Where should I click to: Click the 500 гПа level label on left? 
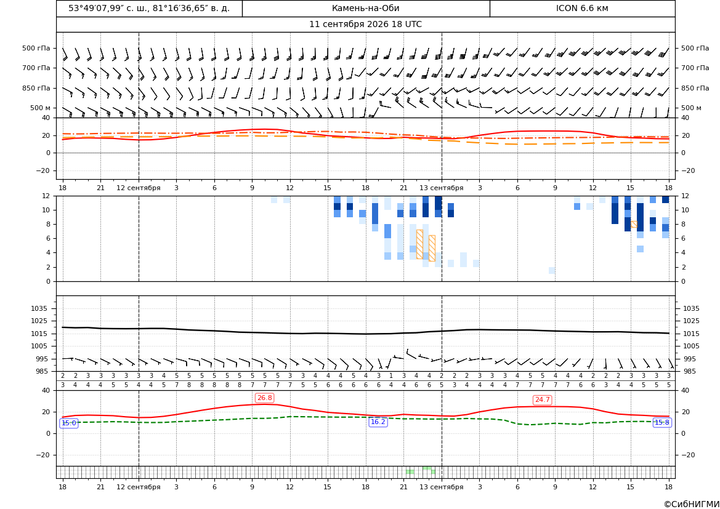[36, 48]
